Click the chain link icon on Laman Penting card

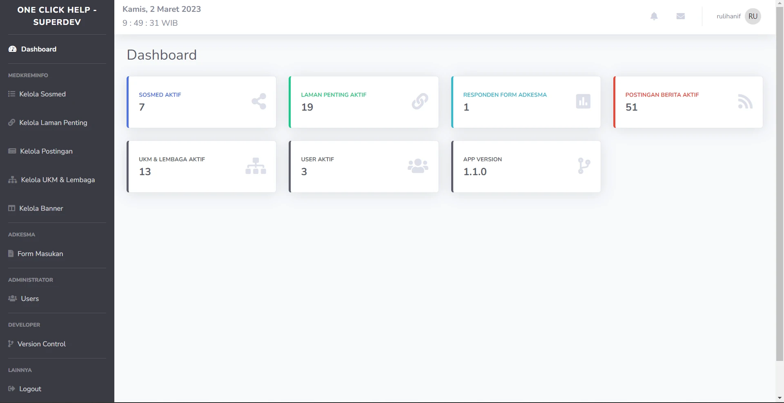point(420,101)
